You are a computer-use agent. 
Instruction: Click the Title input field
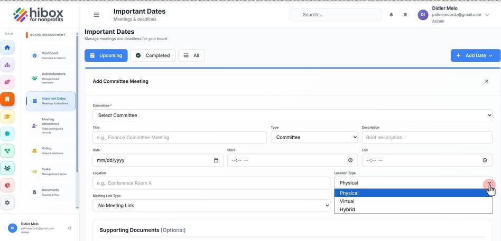pyautogui.click(x=180, y=138)
